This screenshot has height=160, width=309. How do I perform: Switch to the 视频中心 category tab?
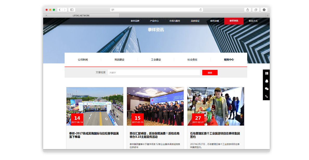[x=229, y=60]
